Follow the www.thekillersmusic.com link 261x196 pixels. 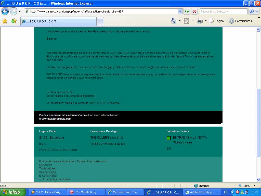[55, 119]
